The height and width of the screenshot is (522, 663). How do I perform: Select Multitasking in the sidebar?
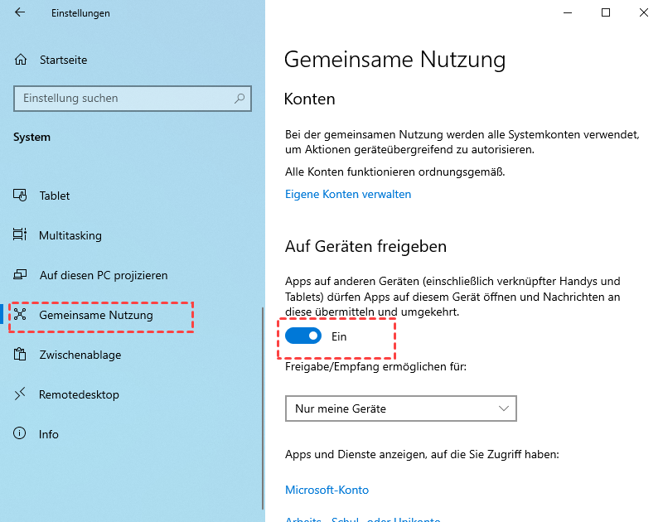70,235
